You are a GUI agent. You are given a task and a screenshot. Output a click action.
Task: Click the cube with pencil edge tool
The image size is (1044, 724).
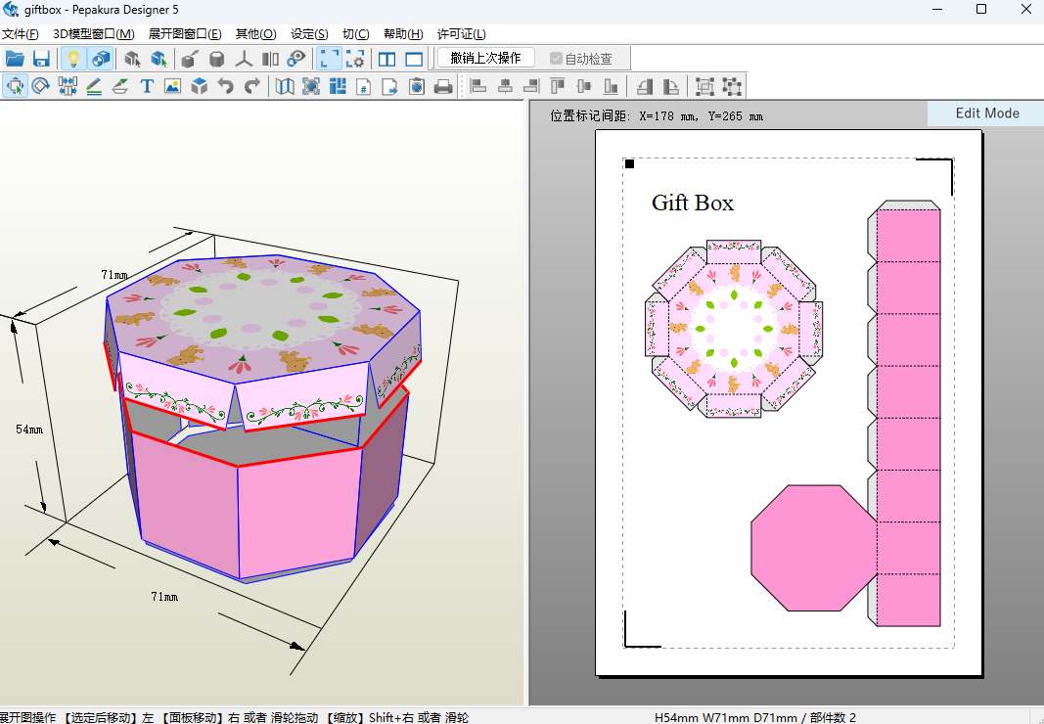pyautogui.click(x=189, y=59)
